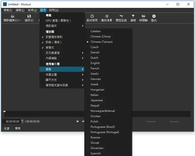Click the skip to start playback button

click(x=78, y=121)
